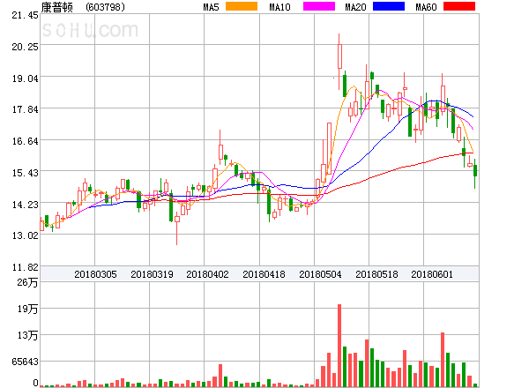Click the 20180504 date label
Image resolution: width=529 pixels, height=388 pixels.
(x=320, y=274)
